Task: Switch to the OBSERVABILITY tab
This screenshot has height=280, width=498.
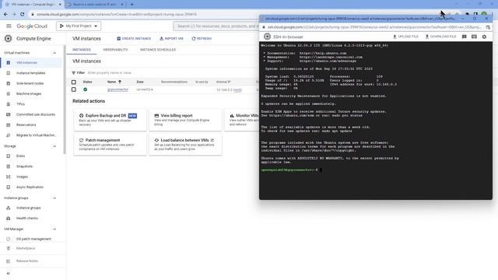Action: (x=115, y=50)
